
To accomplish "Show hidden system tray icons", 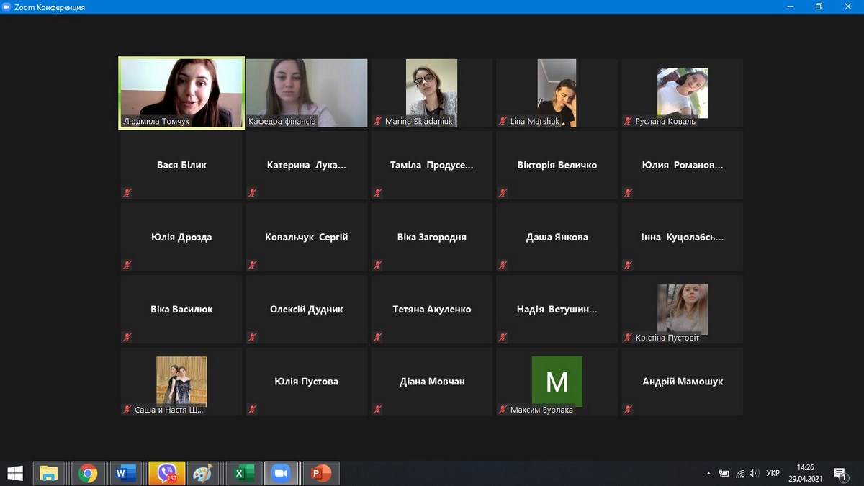I will (708, 473).
